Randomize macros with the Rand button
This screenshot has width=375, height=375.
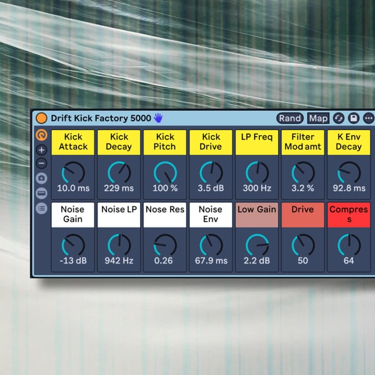[290, 118]
